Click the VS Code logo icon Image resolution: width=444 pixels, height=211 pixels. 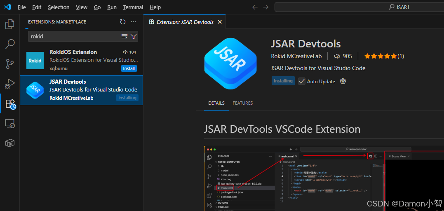pyautogui.click(x=7, y=7)
